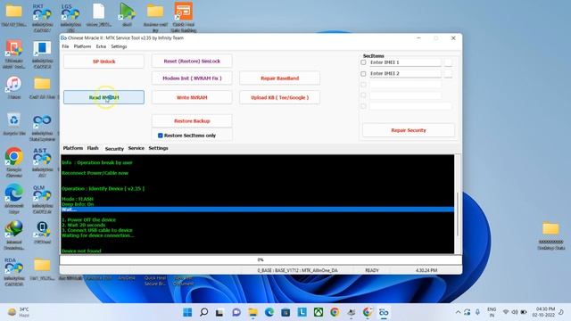Click into the Enter IMEI 2 field
The width and height of the screenshot is (571, 321).
[405, 73]
